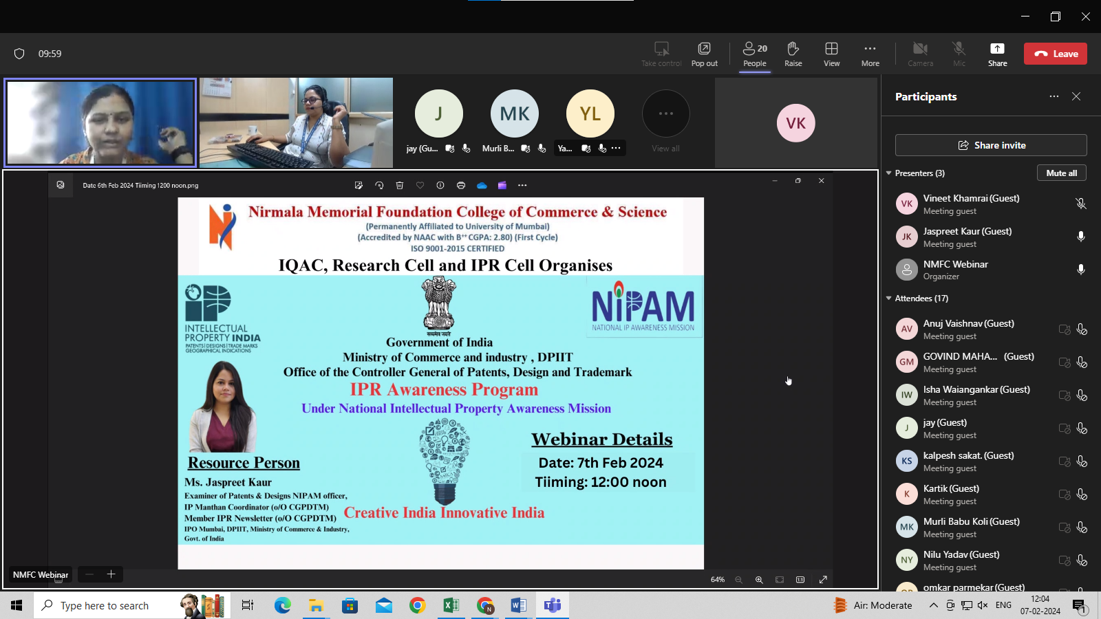Image resolution: width=1101 pixels, height=619 pixels.
Task: Collapse the Attendees (17) section
Action: point(889,298)
